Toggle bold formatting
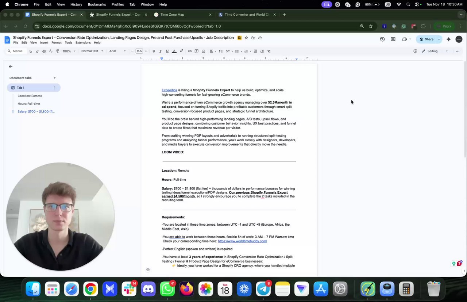Viewport: 467px width, 302px height. (154, 51)
